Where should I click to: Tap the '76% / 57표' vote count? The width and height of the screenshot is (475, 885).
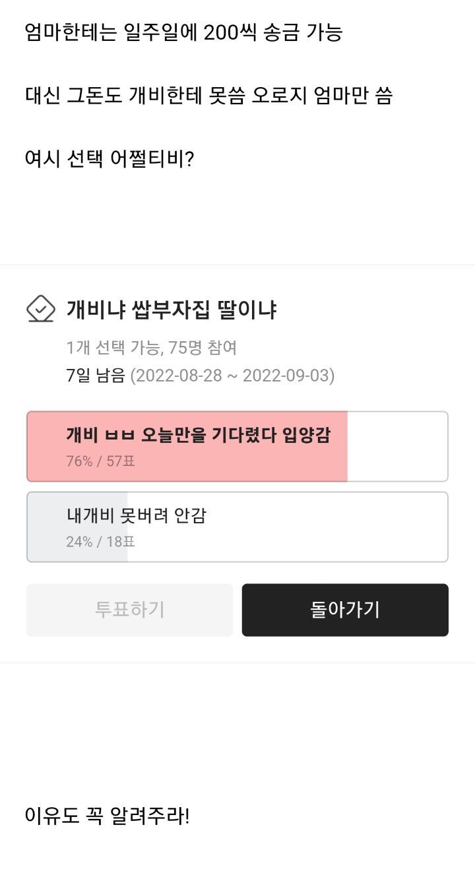pos(100,461)
